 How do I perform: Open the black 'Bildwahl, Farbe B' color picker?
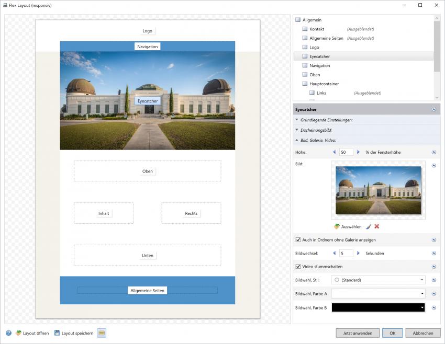pos(378,307)
